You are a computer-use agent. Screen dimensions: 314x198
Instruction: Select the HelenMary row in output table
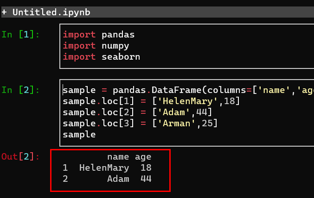[x=107, y=168]
